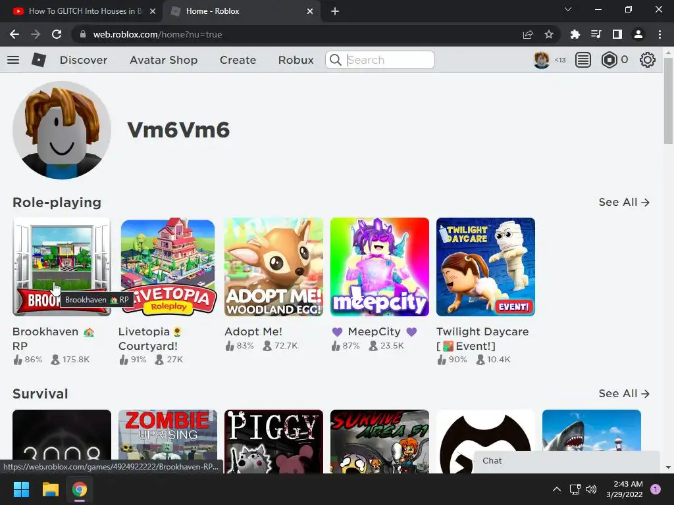The image size is (674, 505).
Task: Open the MeepCity game thumbnail
Action: (380, 267)
